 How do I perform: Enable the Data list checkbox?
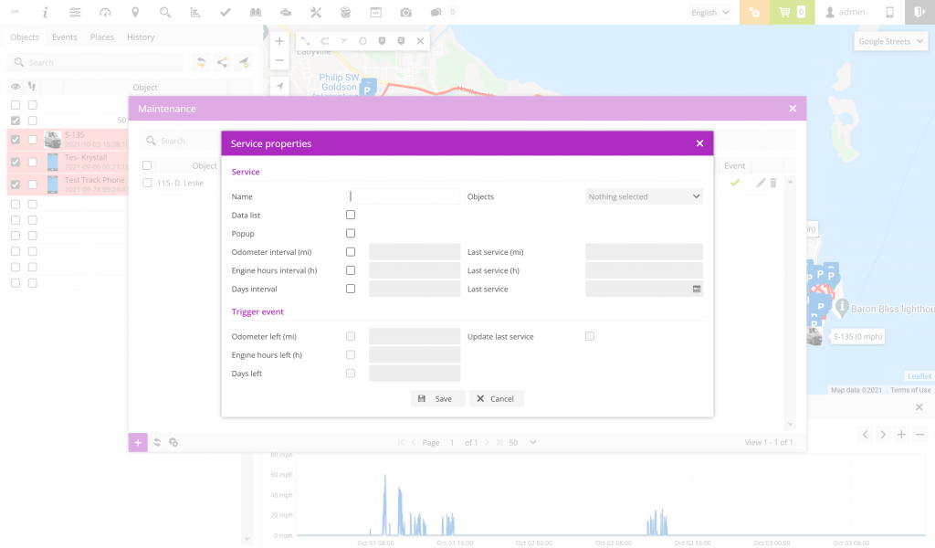click(351, 215)
